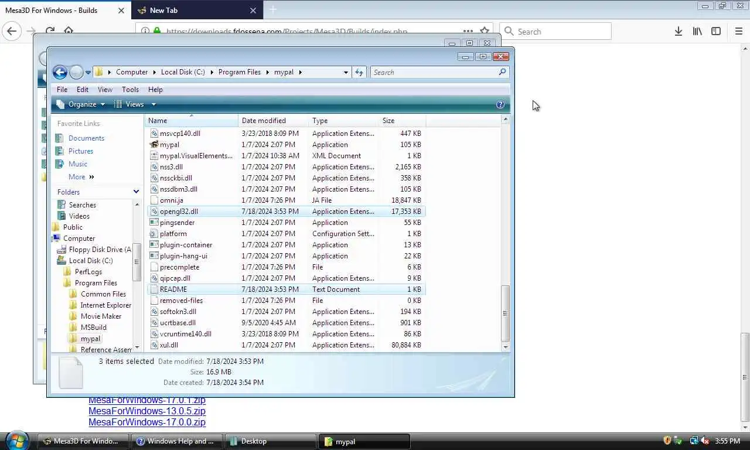Select Common Files folder in tree
750x450 pixels.
tap(103, 294)
